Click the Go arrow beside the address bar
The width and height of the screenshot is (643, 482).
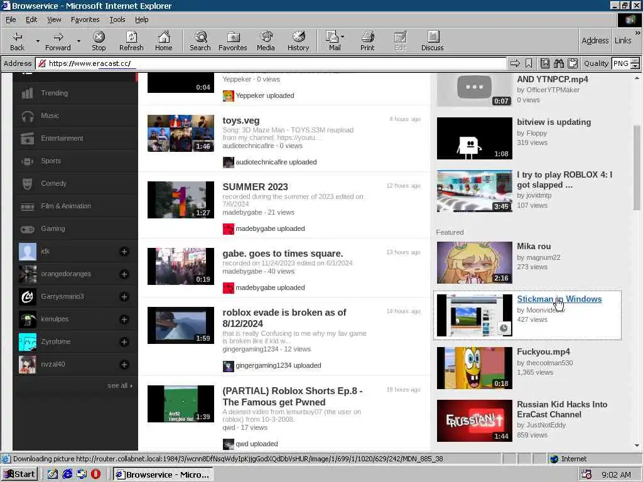[x=515, y=63]
